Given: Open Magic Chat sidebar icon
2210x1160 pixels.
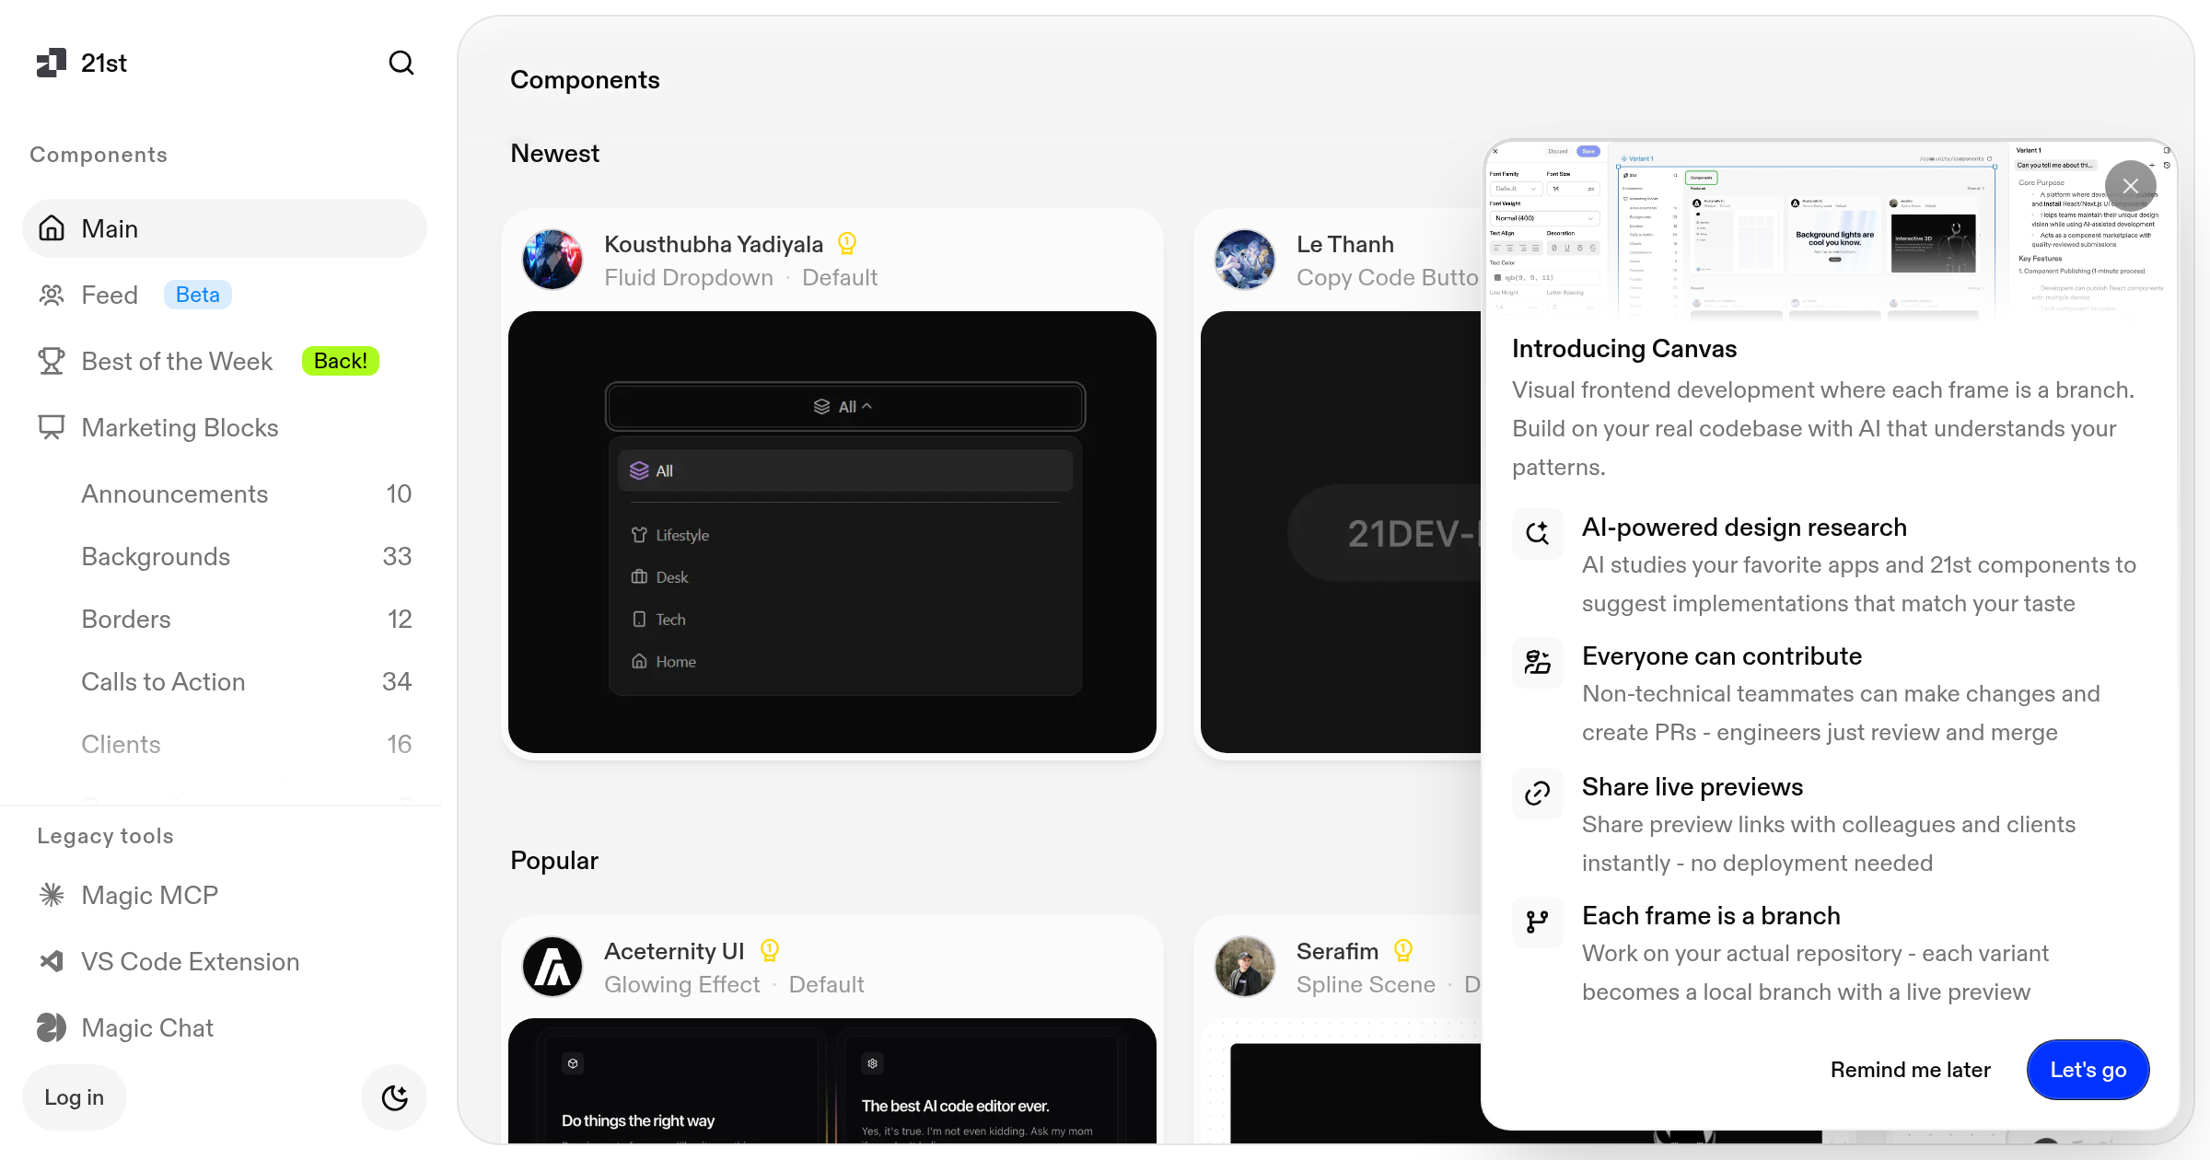Looking at the screenshot, I should click(x=52, y=1027).
